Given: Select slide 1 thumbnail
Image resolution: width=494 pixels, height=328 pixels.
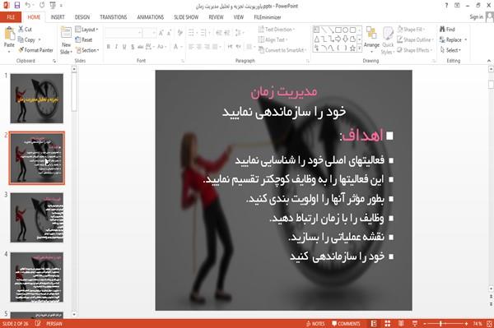Looking at the screenshot, I should tap(36, 98).
